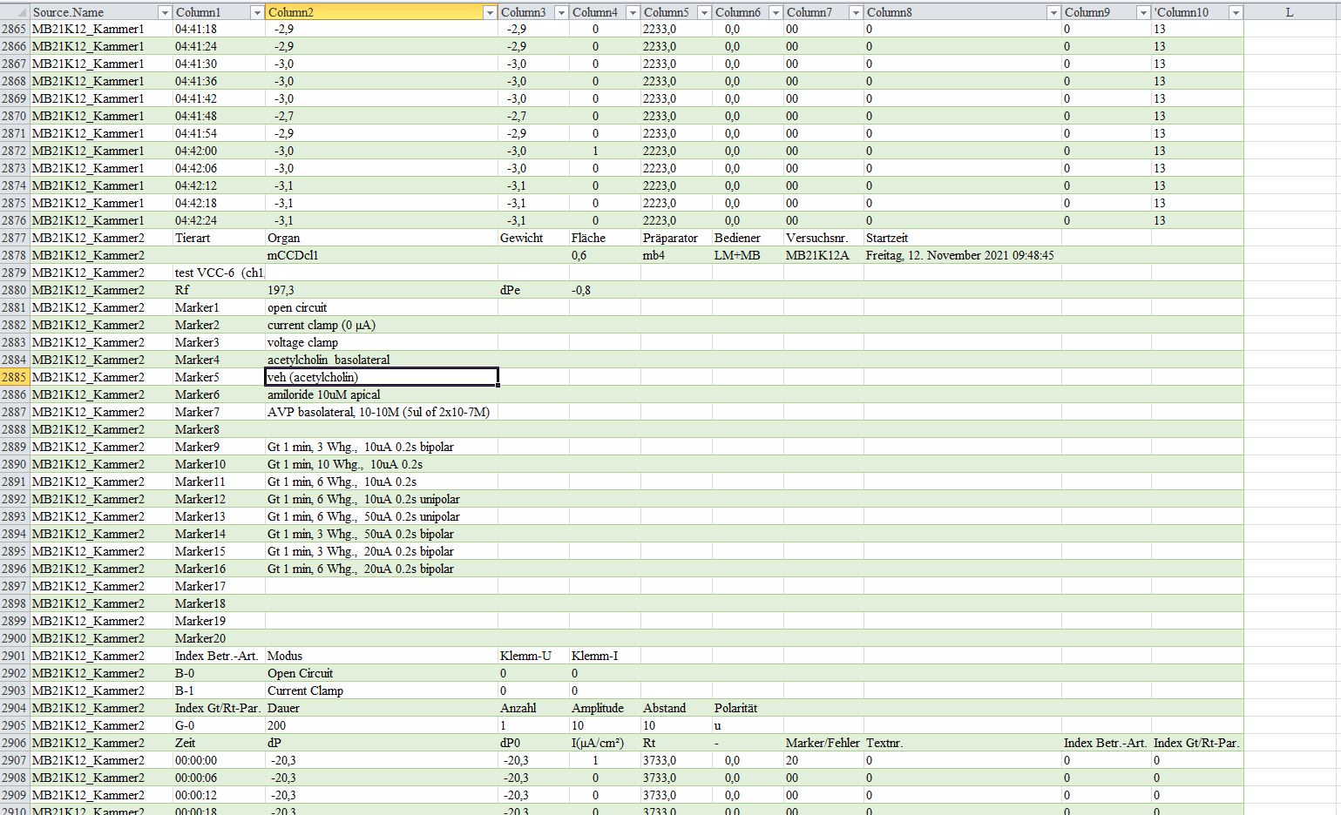Select the '197,3' Rf value cell

[381, 290]
